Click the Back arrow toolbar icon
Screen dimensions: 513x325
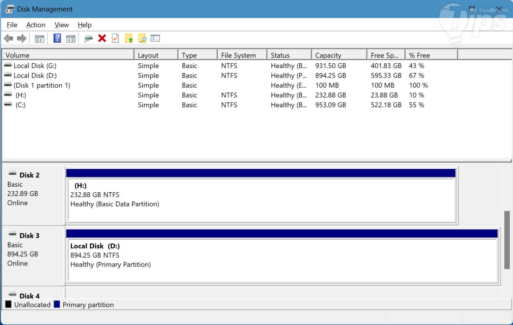pos(8,39)
